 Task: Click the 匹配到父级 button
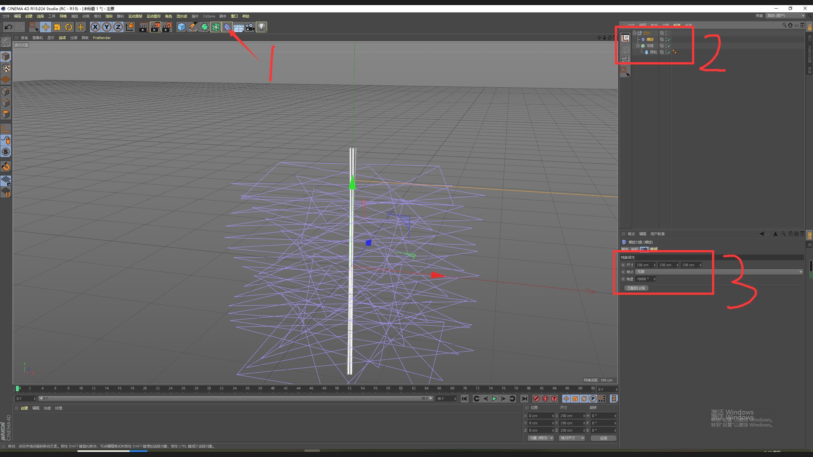click(636, 288)
